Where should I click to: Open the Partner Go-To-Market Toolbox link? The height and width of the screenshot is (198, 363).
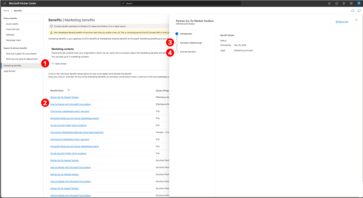point(64,97)
